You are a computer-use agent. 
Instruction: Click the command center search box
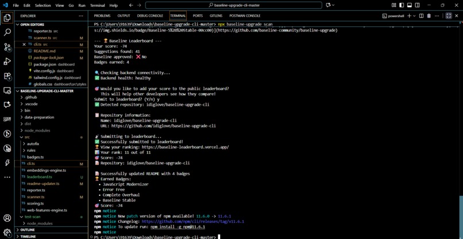234,5
